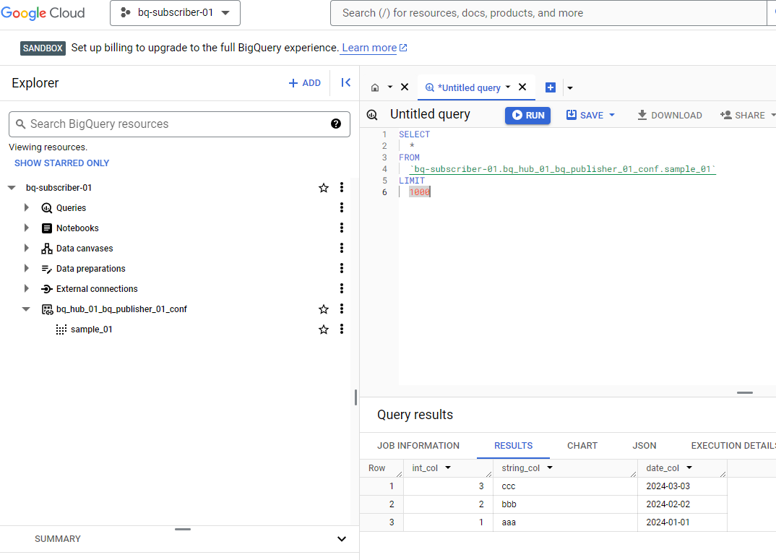Image resolution: width=776 pixels, height=560 pixels.
Task: Click DOWNLOAD in the query toolbar
Action: click(670, 116)
